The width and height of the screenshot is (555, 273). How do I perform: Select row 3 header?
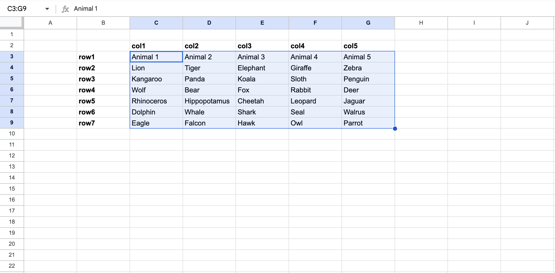coord(12,56)
